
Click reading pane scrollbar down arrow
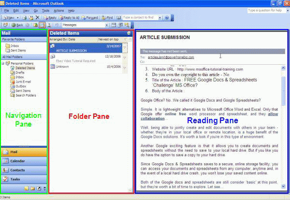click(283, 186)
